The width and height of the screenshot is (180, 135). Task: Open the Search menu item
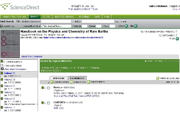pos(46,17)
